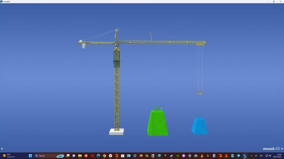The image size is (284, 159).
Task: Launch Google Chrome from the taskbar
Action: coord(104,156)
